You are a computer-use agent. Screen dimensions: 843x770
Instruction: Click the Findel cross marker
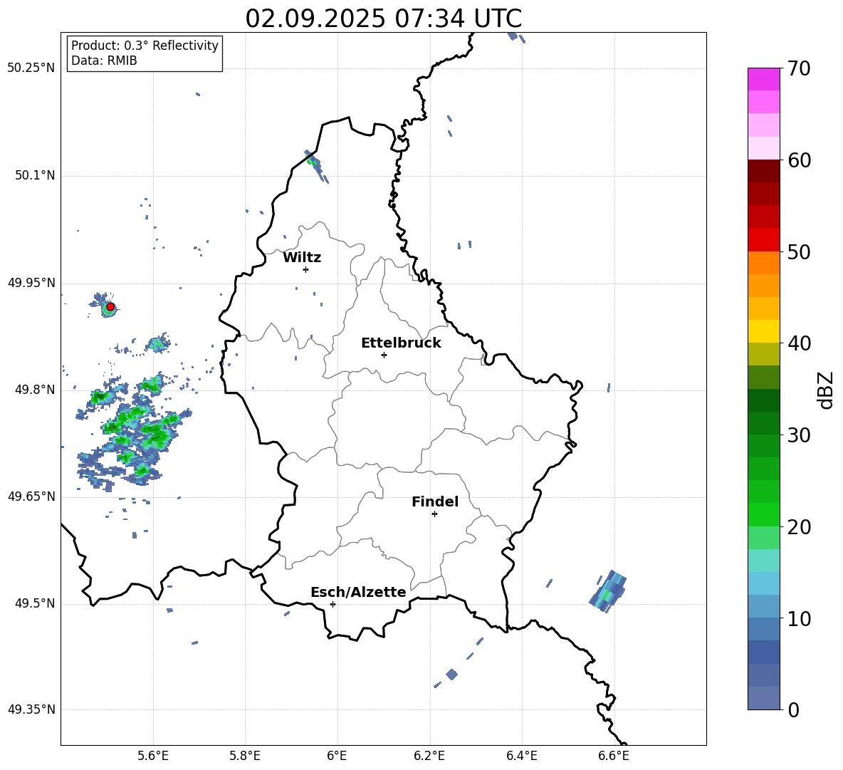(x=434, y=514)
